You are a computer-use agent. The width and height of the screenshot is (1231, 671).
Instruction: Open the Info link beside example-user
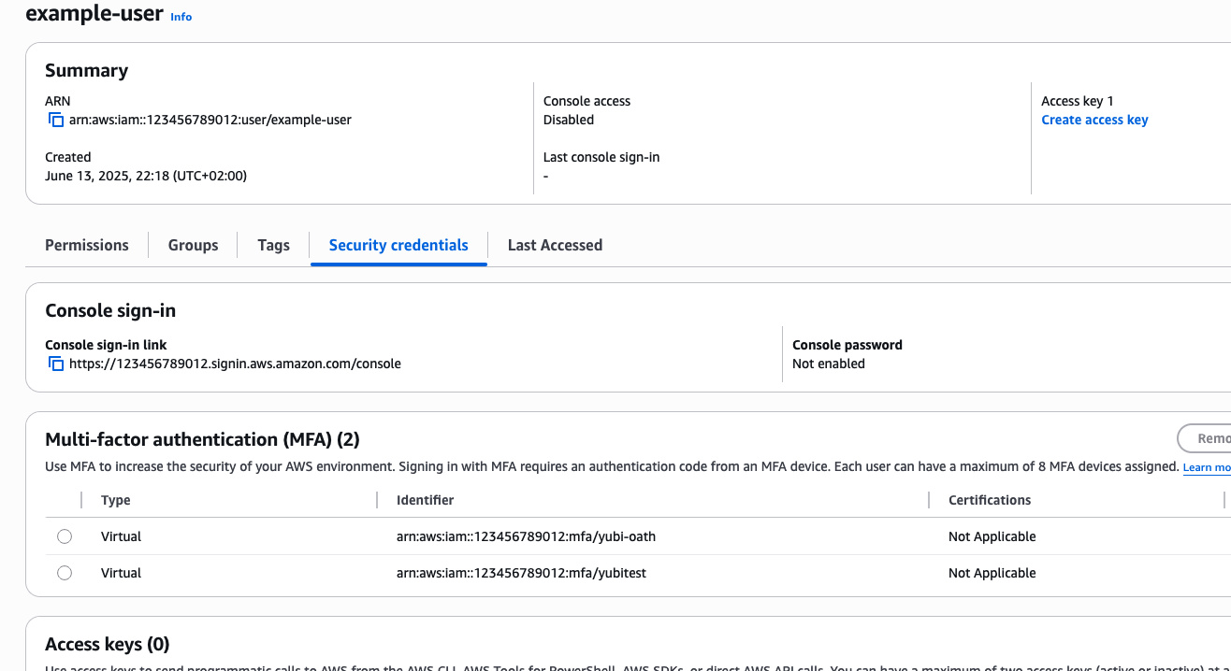point(181,17)
